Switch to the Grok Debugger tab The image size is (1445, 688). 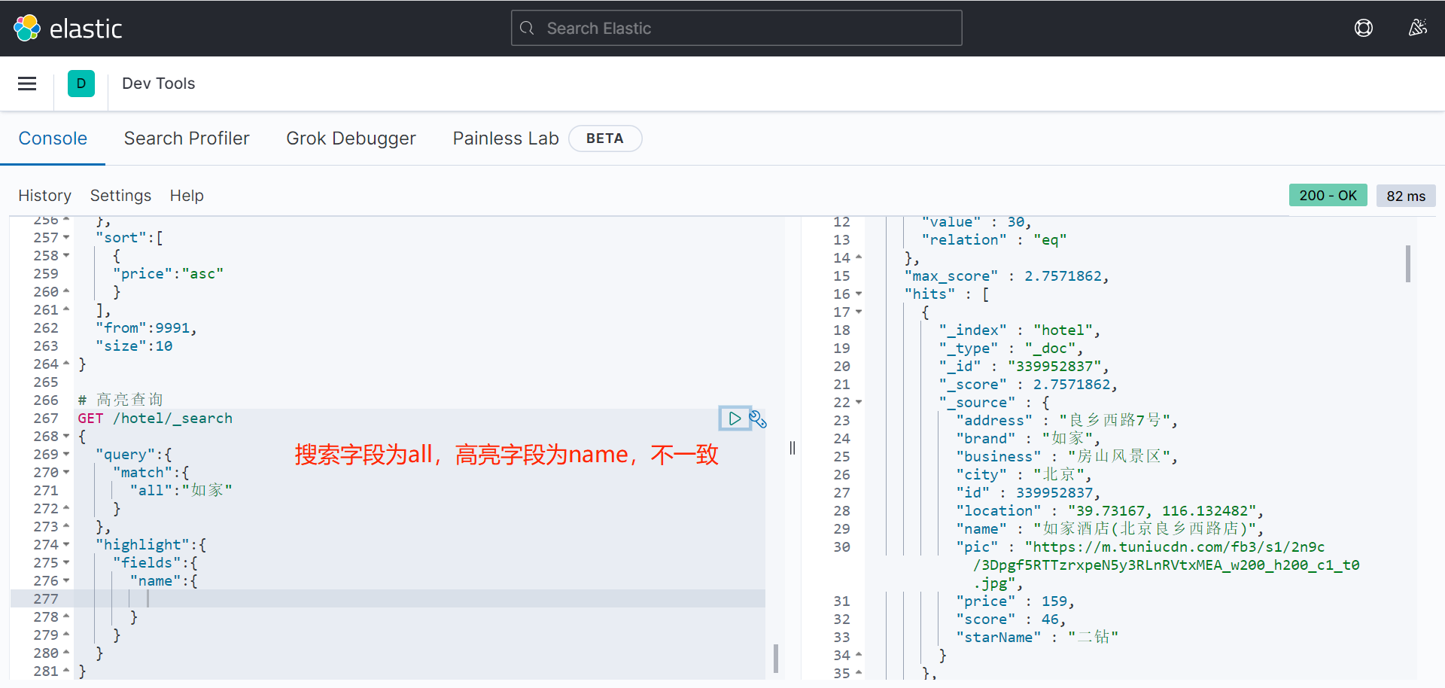coord(351,139)
